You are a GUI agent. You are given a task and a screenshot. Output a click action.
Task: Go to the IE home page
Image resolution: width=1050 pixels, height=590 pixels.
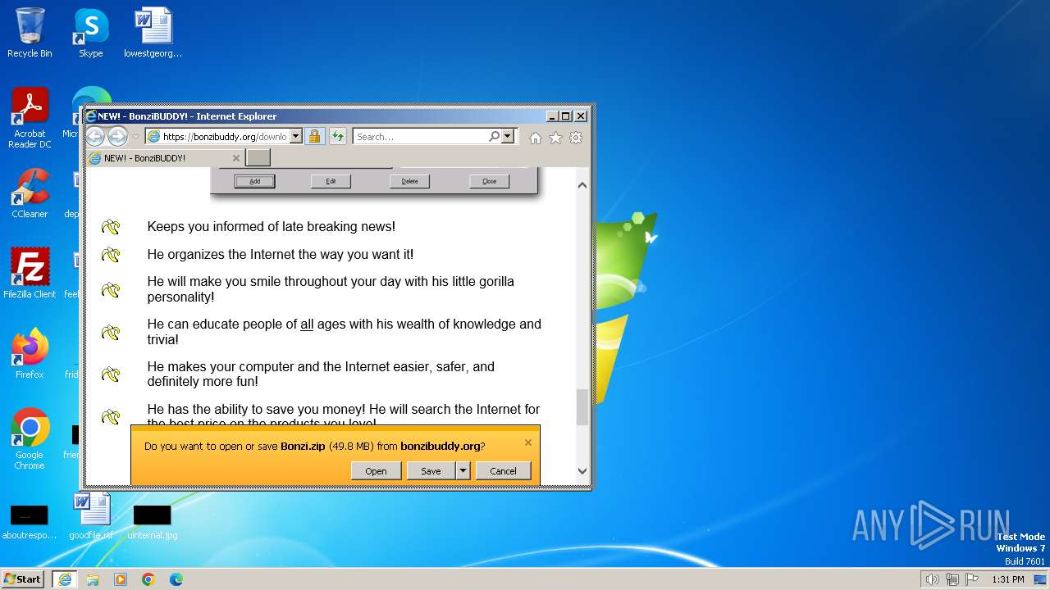(536, 138)
